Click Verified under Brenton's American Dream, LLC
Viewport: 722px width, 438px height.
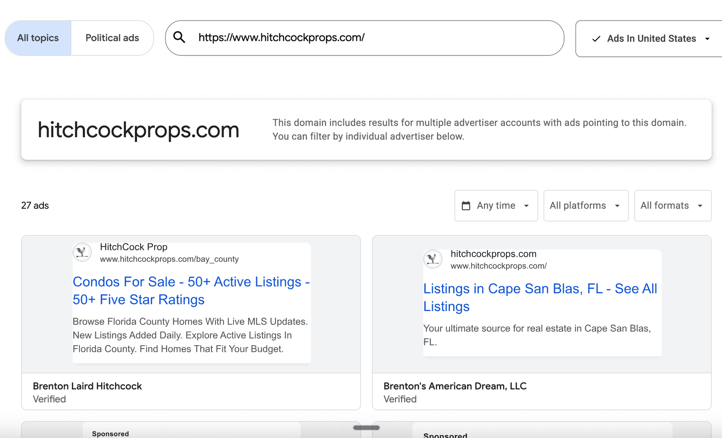(x=400, y=399)
